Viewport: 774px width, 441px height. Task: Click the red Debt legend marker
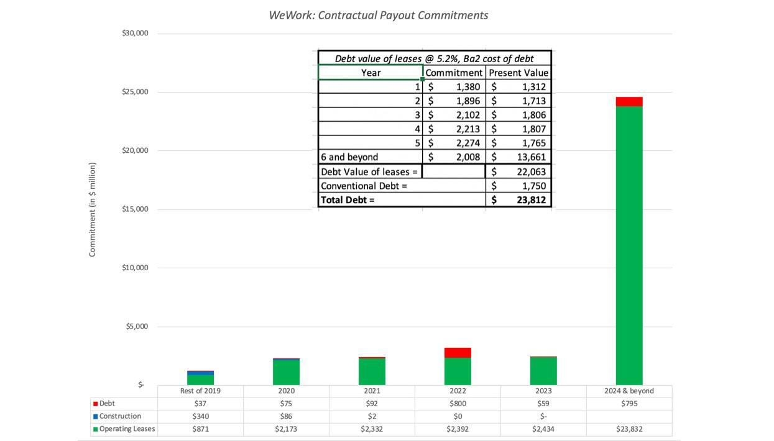[x=95, y=404]
